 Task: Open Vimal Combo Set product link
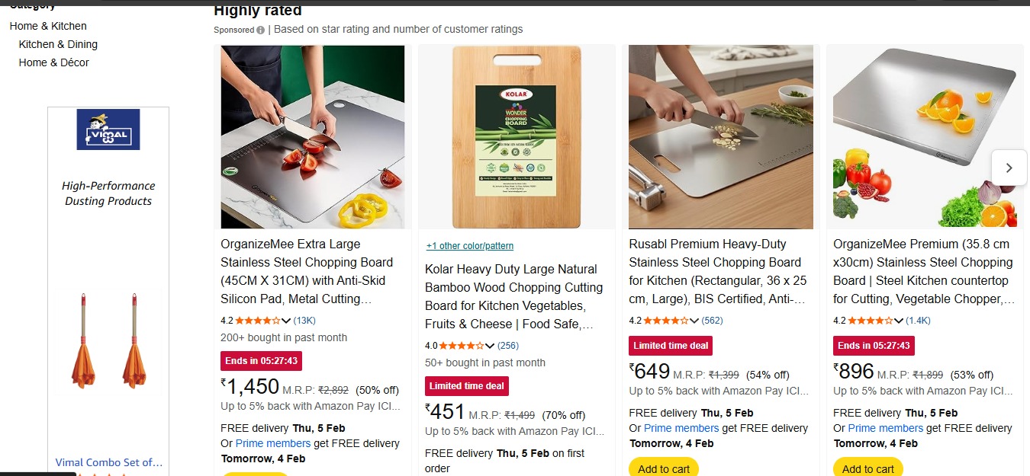(109, 462)
